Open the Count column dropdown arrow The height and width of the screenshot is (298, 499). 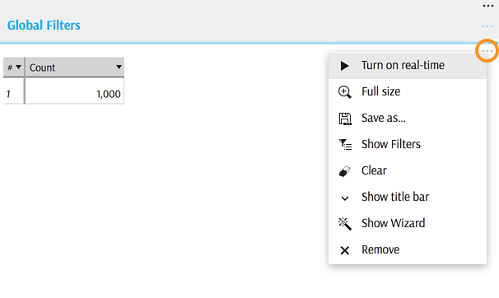(119, 68)
